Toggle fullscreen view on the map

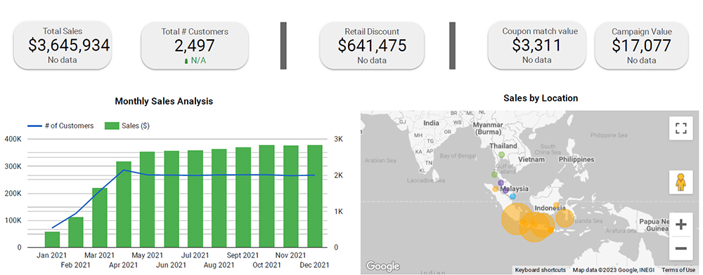(x=681, y=129)
